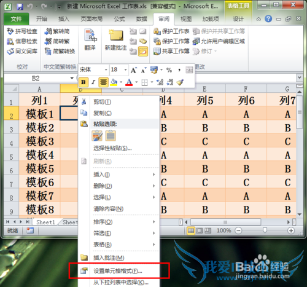This screenshot has height=287, width=307.
Task: Switch to Page Break Preview in status bar
Action: point(208,230)
